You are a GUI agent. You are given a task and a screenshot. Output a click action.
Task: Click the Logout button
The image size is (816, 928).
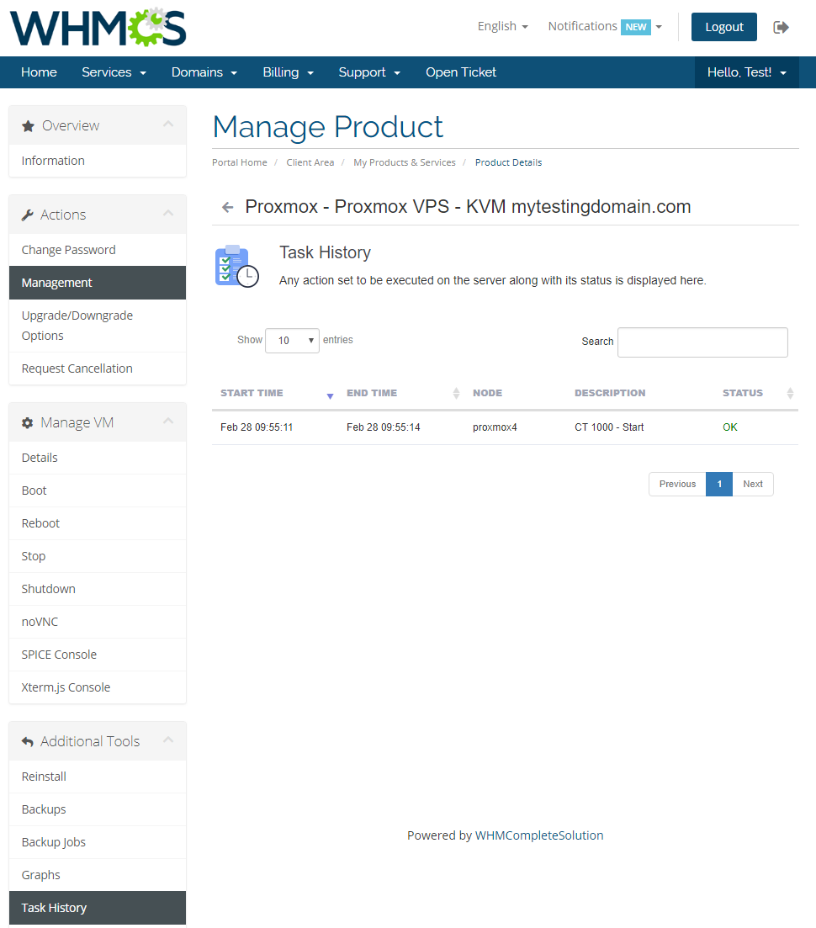point(723,27)
